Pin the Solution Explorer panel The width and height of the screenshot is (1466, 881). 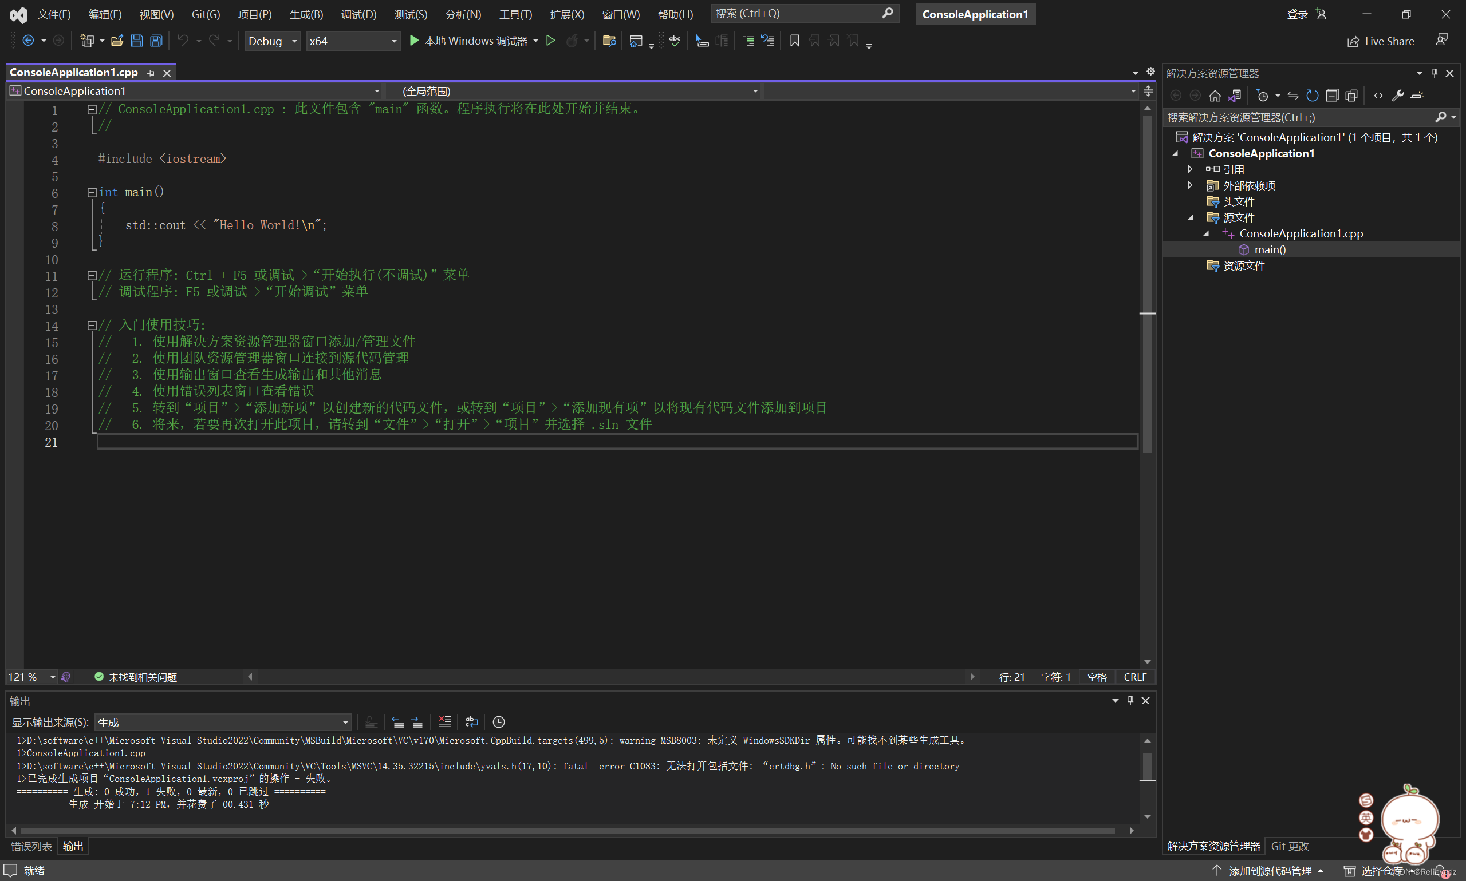point(1435,73)
